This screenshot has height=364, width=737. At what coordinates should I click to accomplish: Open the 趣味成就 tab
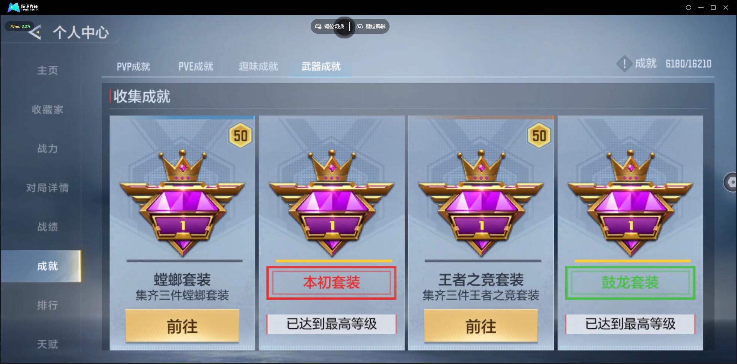[258, 67]
